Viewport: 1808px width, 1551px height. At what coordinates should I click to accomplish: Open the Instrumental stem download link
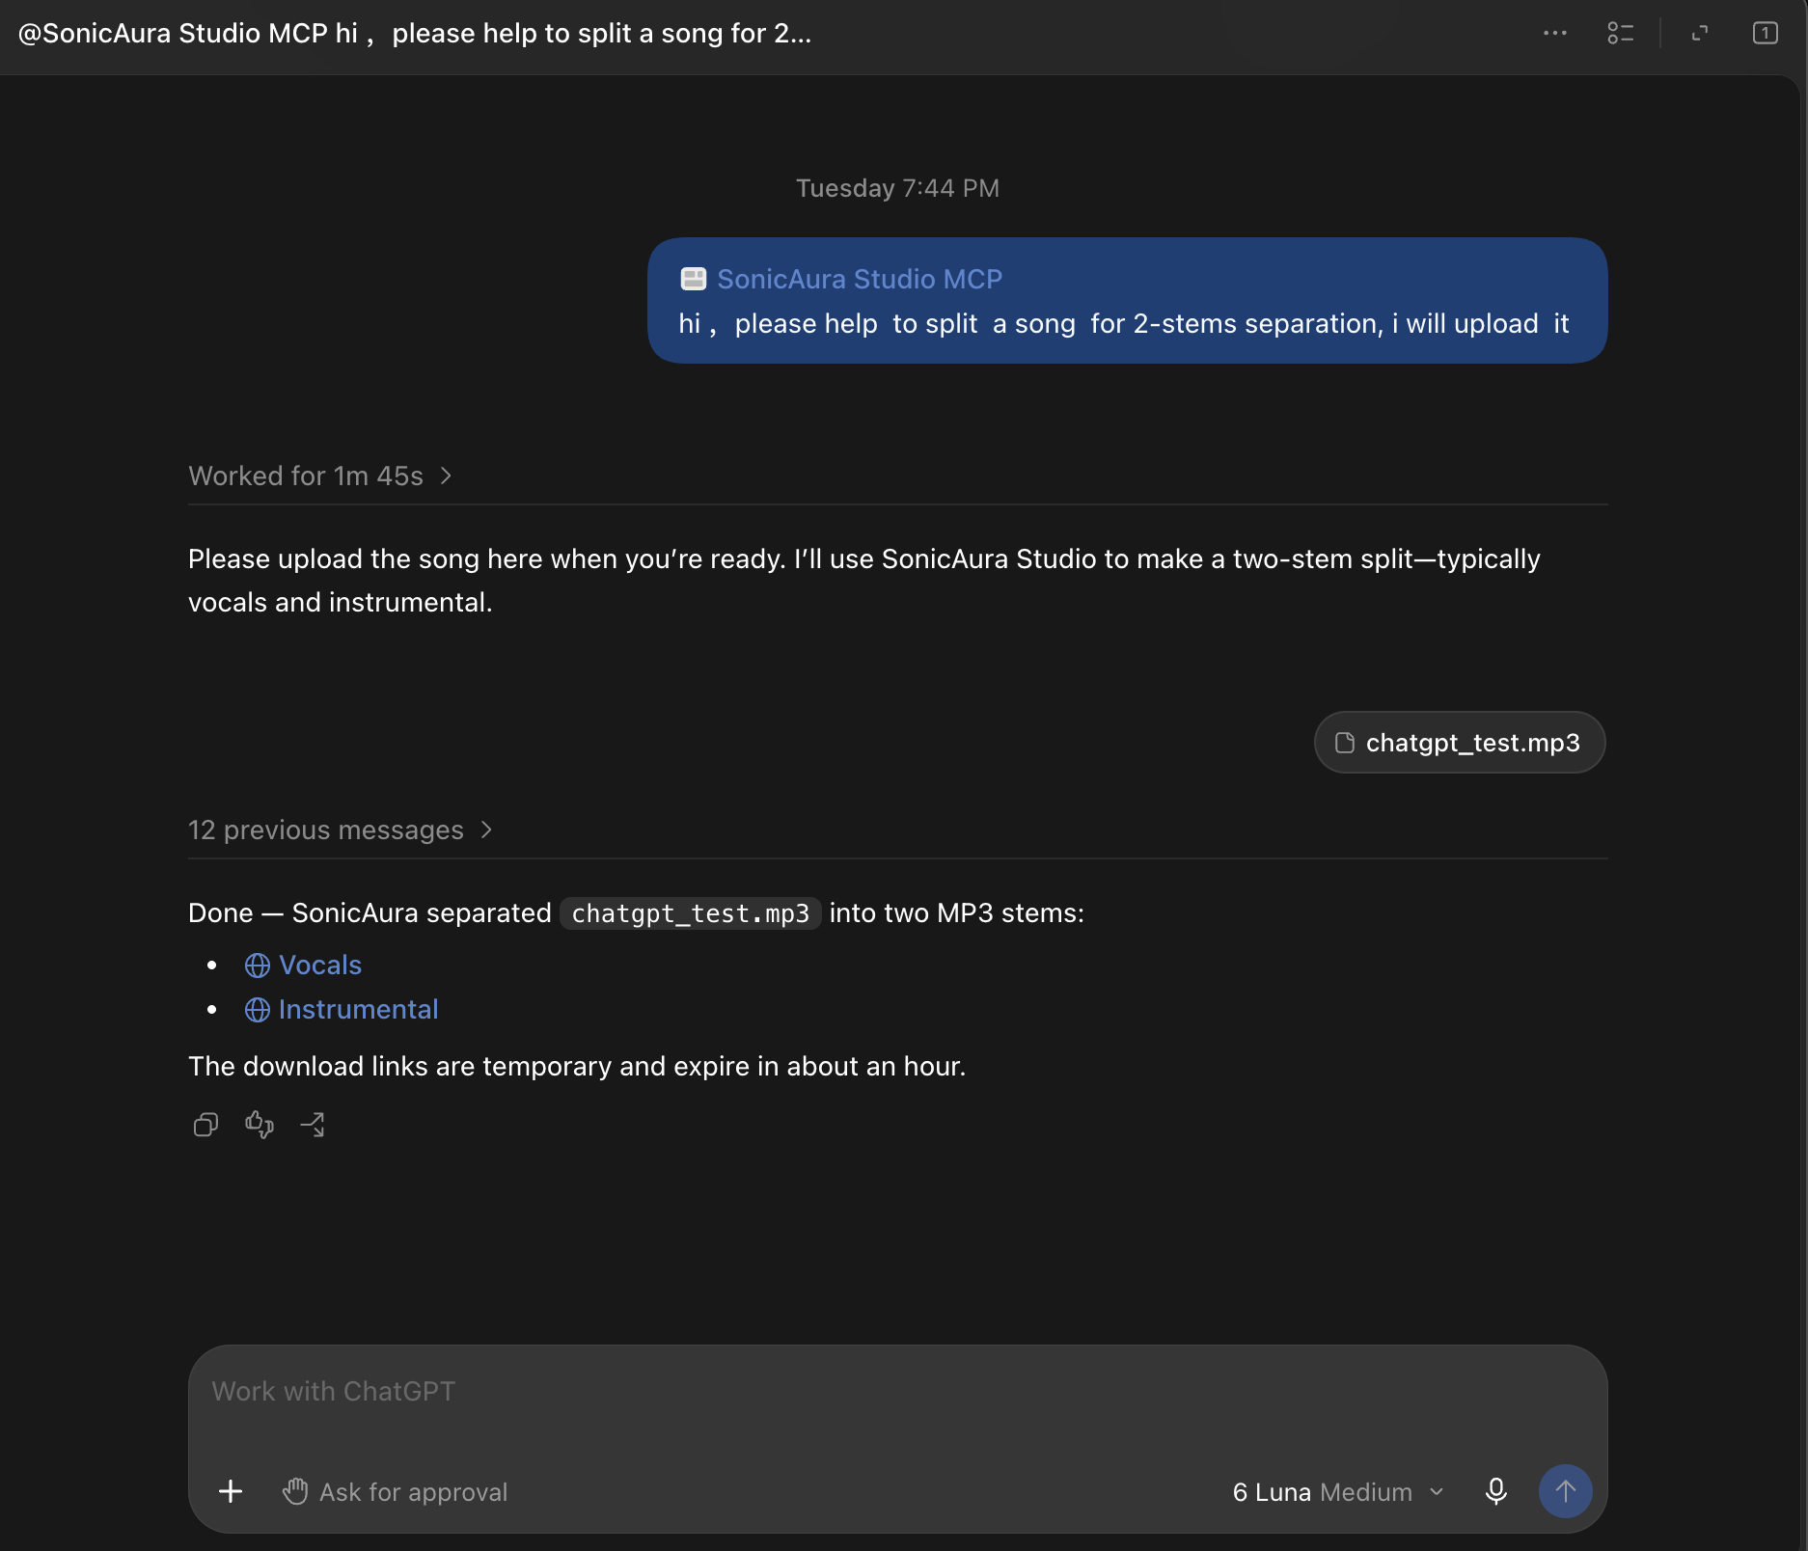358,1010
